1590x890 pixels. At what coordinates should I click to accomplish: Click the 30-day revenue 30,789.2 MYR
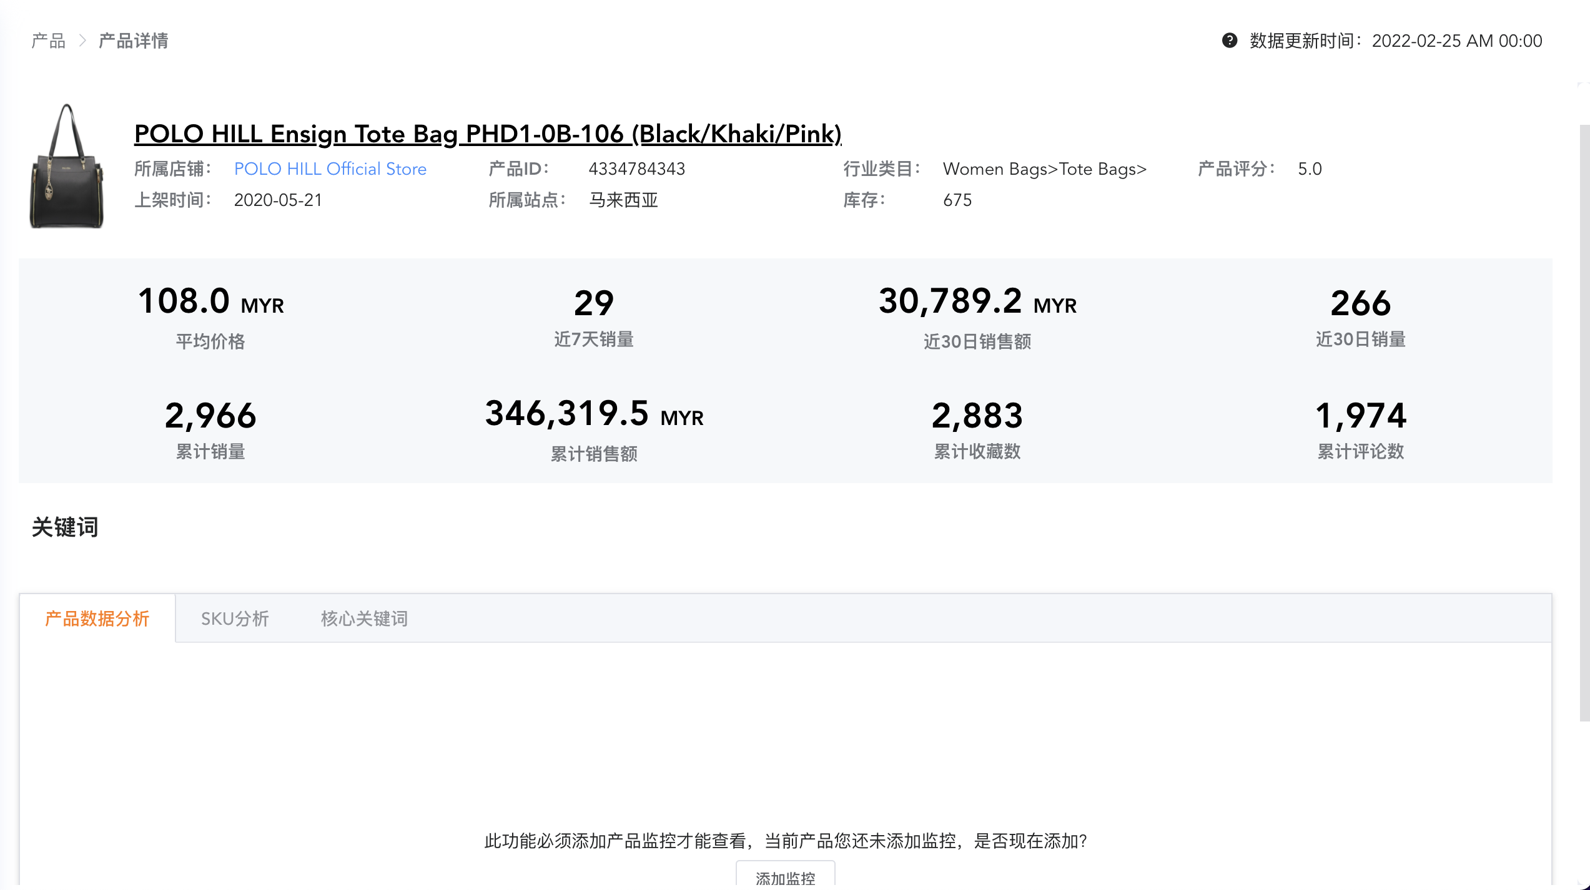(x=977, y=301)
